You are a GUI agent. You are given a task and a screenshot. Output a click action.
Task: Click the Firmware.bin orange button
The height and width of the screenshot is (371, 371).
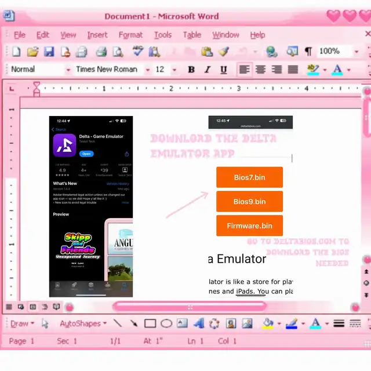click(249, 225)
